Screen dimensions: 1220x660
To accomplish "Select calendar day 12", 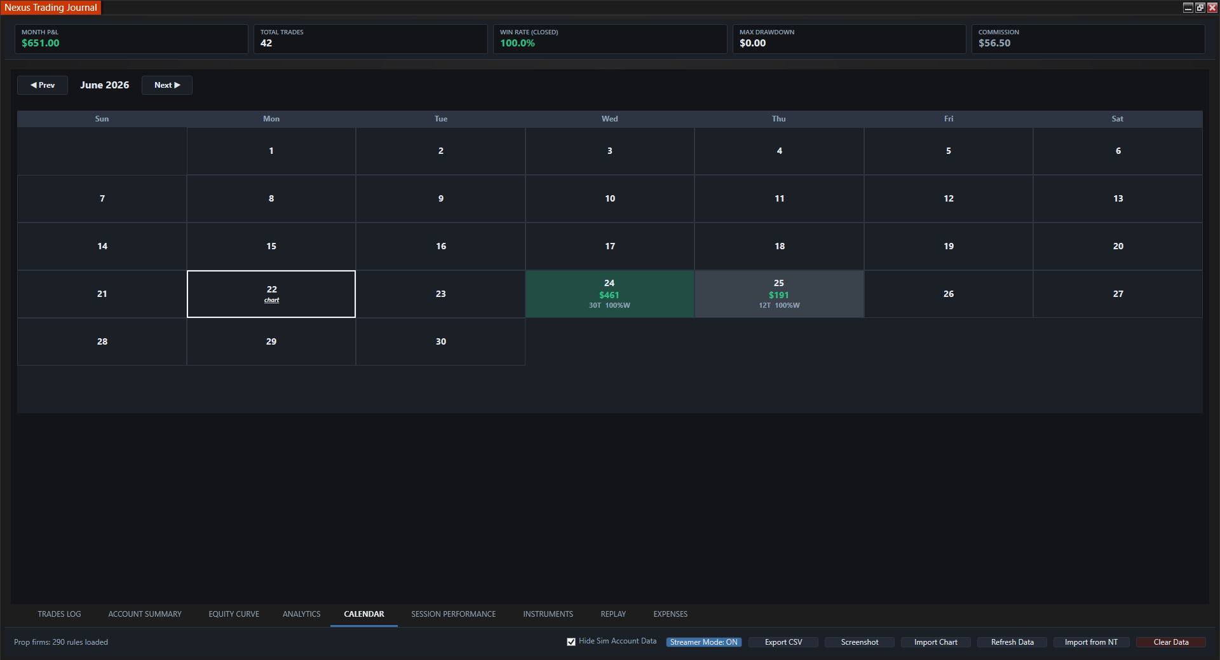I will (949, 199).
